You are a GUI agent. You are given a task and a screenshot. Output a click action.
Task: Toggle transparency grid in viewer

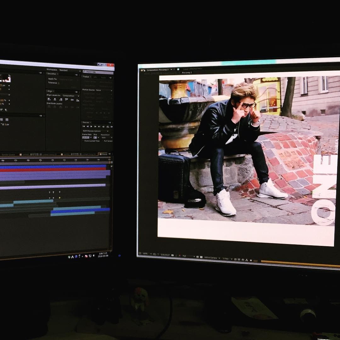coord(201,257)
